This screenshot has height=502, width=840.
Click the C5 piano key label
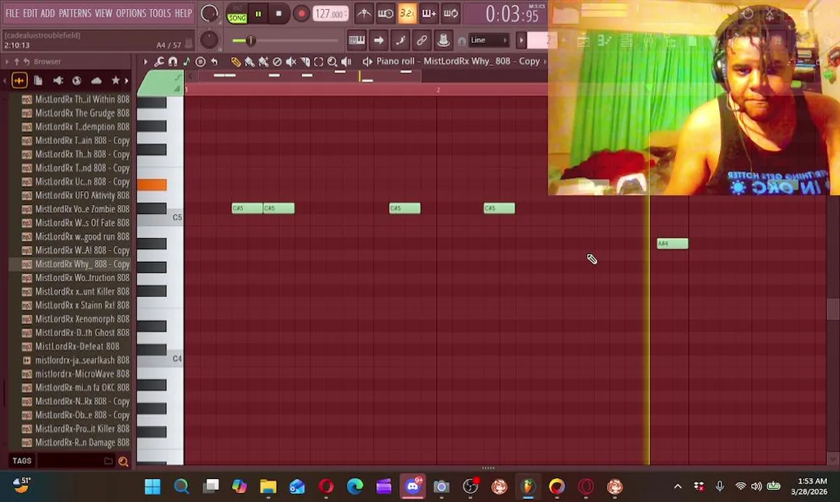pos(177,218)
